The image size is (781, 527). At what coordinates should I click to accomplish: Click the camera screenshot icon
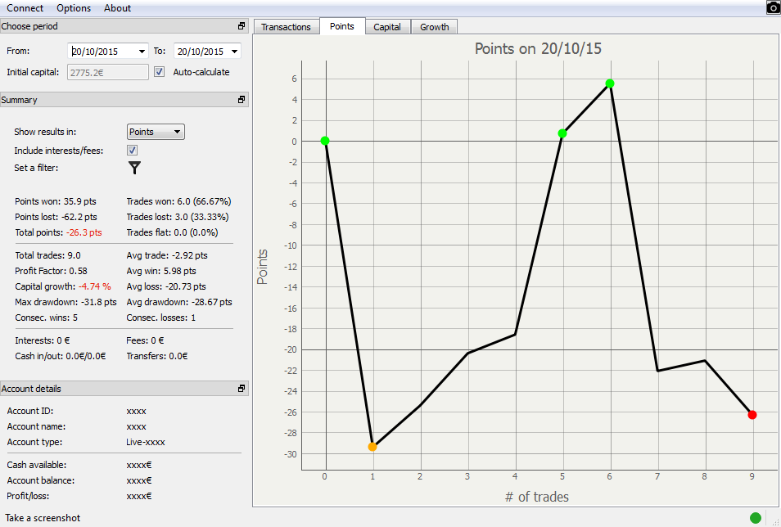tap(773, 7)
